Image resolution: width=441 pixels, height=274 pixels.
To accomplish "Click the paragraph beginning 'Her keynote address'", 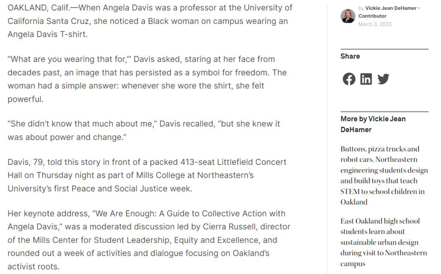I will pyautogui.click(x=149, y=240).
